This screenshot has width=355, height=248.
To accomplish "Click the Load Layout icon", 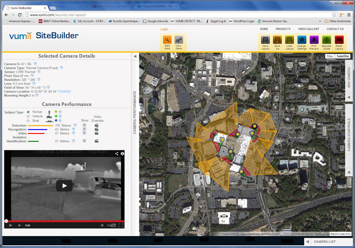I will [289, 40].
